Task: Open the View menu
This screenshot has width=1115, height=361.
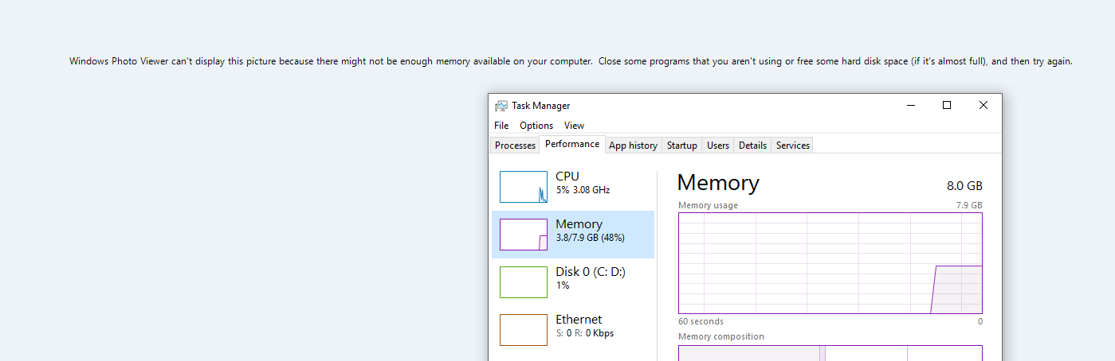Action: pos(574,126)
